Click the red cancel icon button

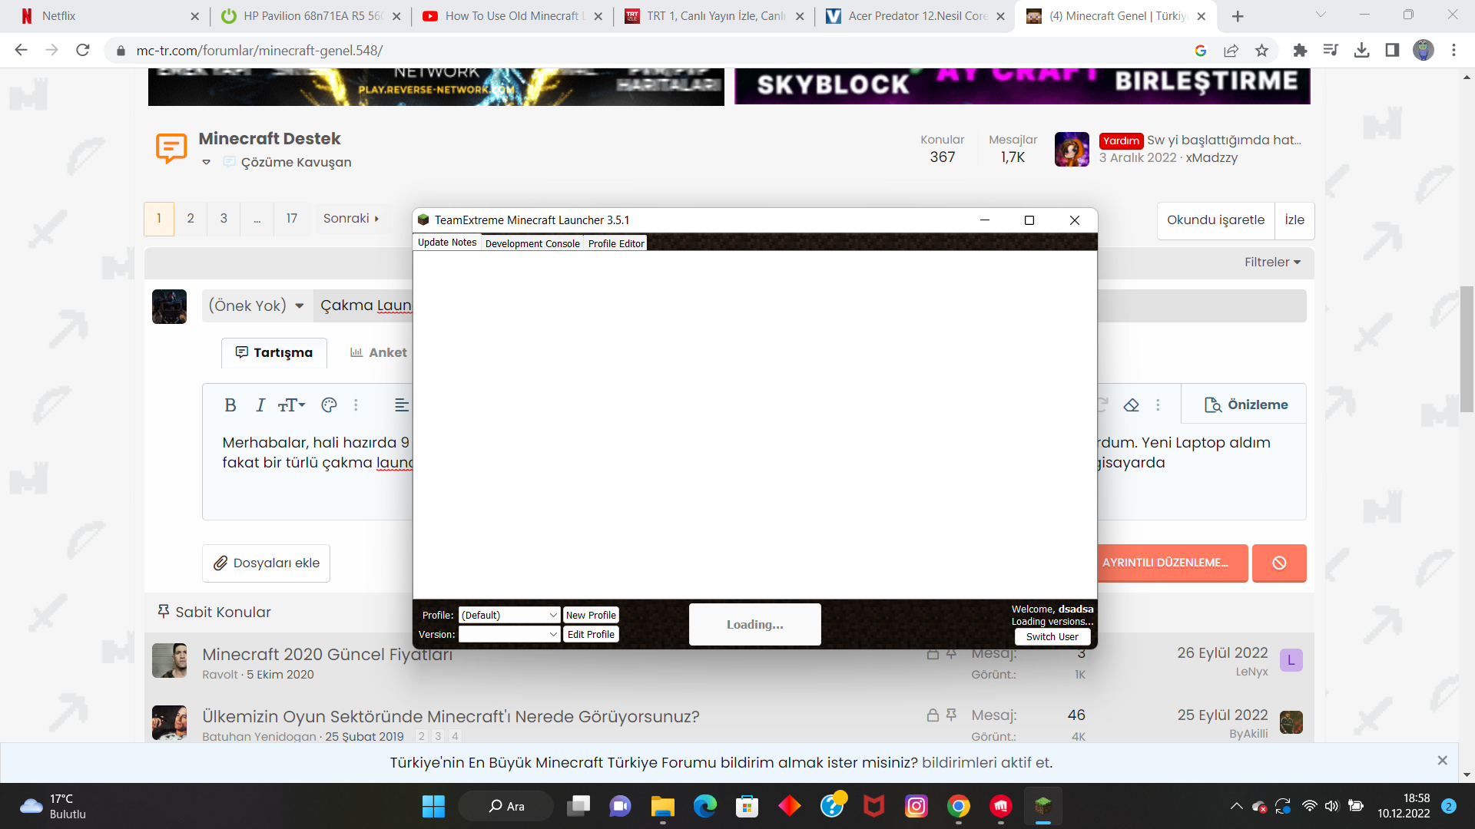1279,563
